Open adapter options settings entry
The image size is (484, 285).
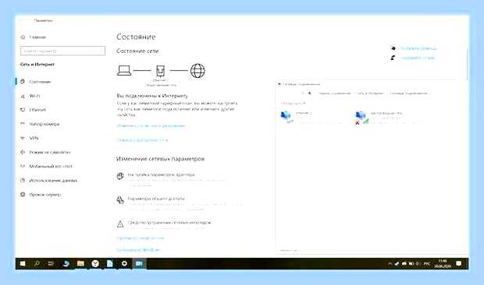point(161,174)
